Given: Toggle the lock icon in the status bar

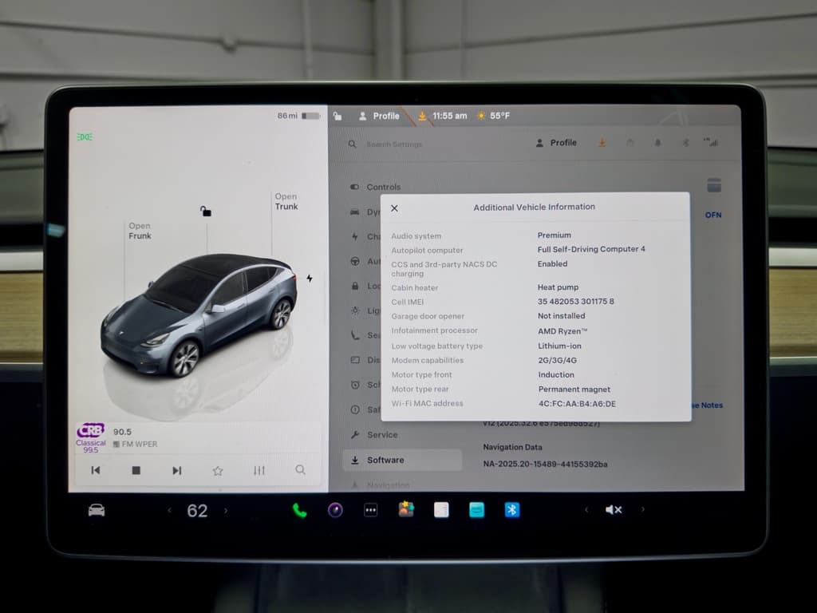Looking at the screenshot, I should (x=337, y=115).
